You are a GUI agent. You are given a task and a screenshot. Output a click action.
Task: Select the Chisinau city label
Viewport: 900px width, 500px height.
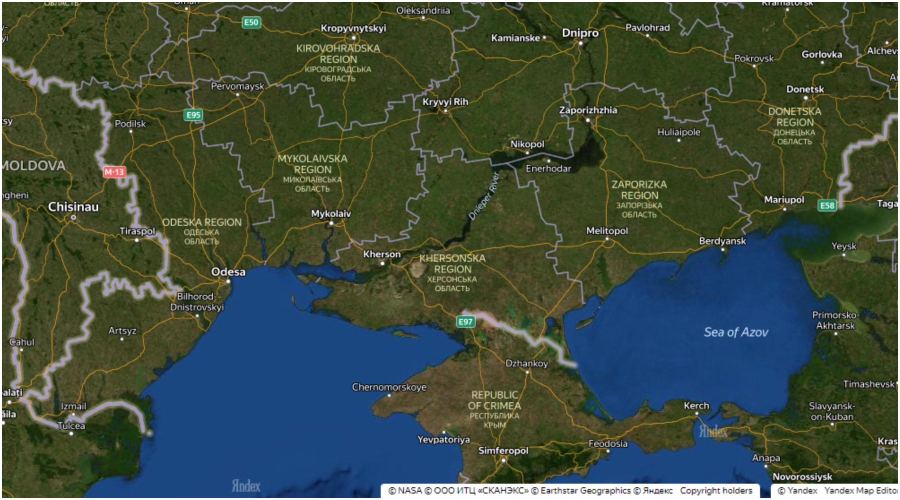(73, 206)
